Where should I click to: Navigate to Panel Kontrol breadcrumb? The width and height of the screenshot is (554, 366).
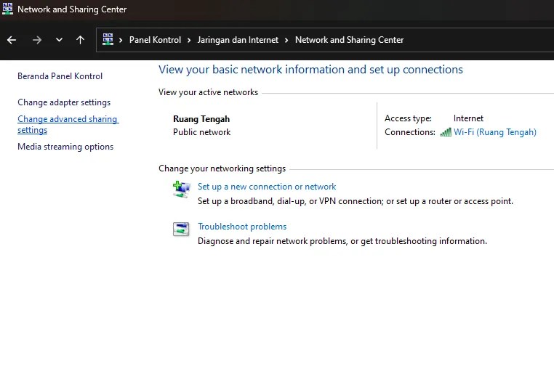[155, 40]
